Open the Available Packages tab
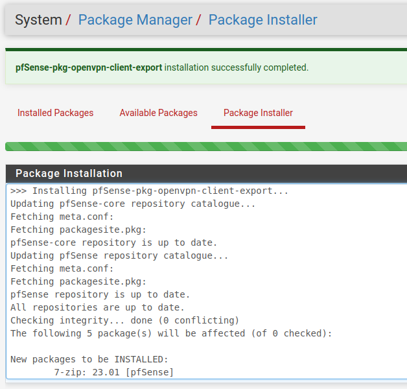Viewport: 407px width, 389px height. pos(158,113)
